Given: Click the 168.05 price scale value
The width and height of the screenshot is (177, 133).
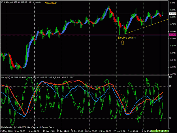Looking at the screenshot, I should 172,17.
